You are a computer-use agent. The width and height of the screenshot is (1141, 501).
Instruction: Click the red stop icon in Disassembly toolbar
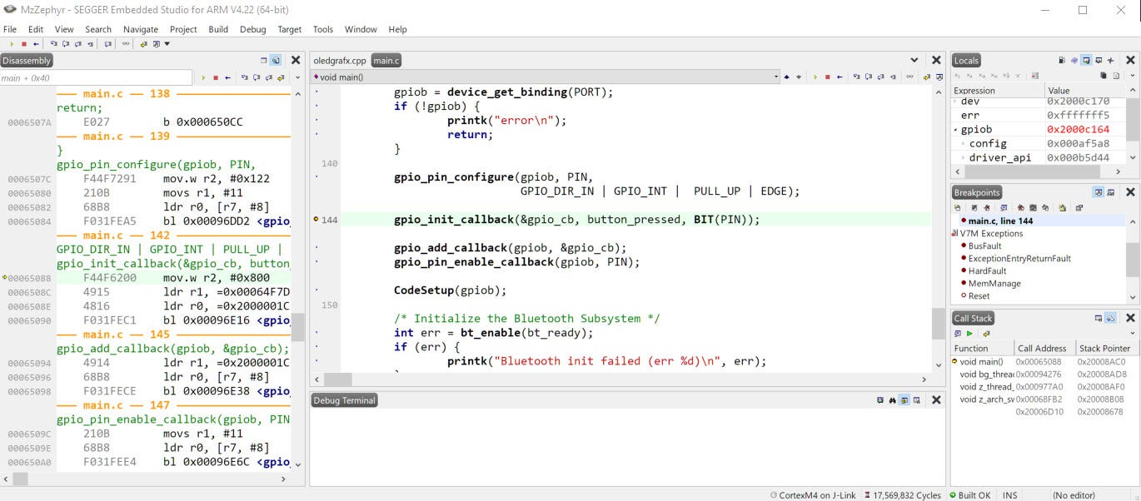click(215, 77)
